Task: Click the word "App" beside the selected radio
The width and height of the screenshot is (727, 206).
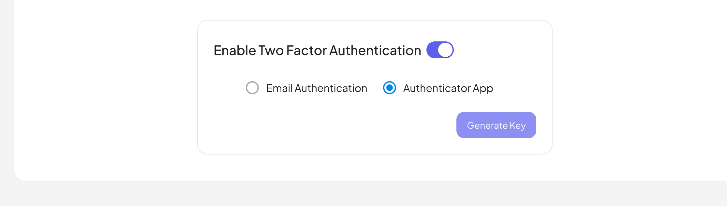Action: (x=483, y=89)
